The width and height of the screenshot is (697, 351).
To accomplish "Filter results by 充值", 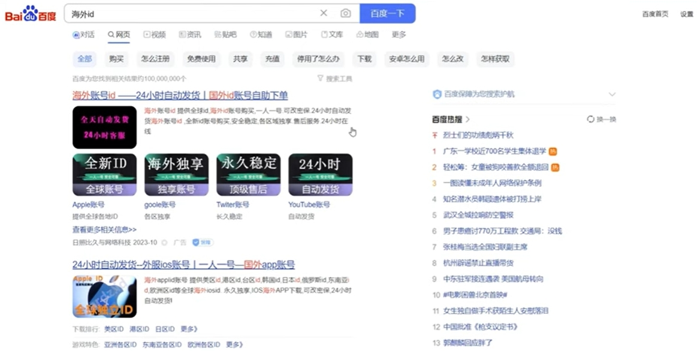I will coord(273,59).
